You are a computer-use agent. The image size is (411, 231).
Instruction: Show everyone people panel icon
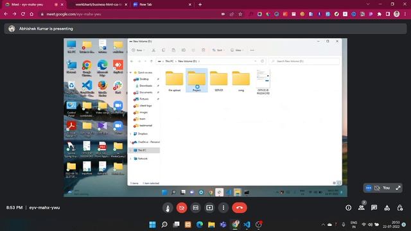362,207
